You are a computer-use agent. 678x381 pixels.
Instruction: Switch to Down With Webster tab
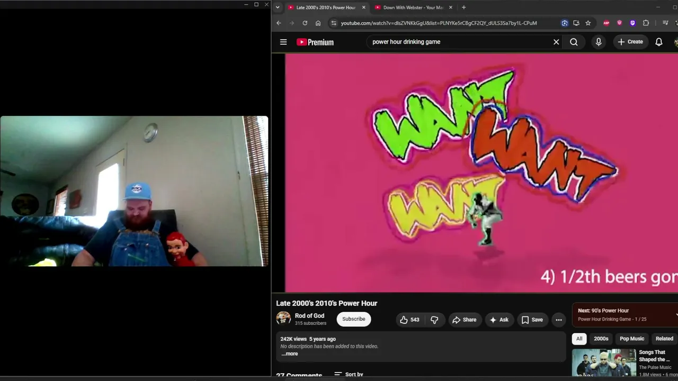pyautogui.click(x=413, y=7)
